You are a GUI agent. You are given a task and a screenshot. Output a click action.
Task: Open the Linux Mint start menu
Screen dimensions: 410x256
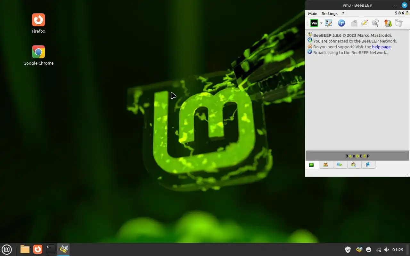pyautogui.click(x=7, y=249)
